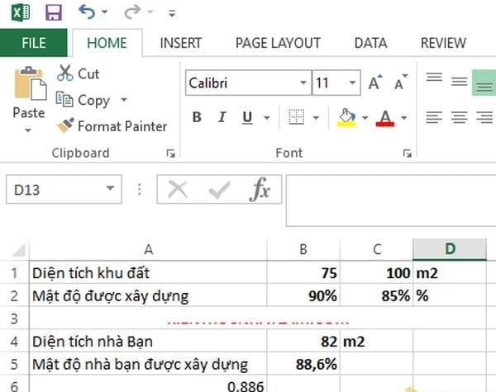Toggle Underline formatting
Viewport: 496px width, 392px height.
click(246, 118)
